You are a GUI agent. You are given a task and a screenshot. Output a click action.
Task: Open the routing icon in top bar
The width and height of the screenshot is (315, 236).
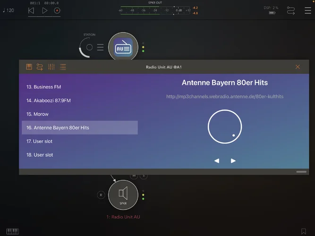point(291,10)
